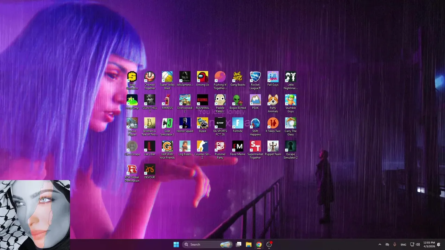Viewport: 445px width, 250px height.
Task: Change the ENG input language
Action: [403, 244]
